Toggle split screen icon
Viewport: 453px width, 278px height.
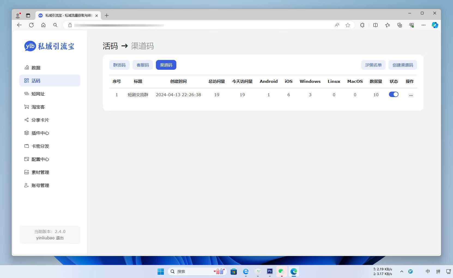[x=375, y=25]
